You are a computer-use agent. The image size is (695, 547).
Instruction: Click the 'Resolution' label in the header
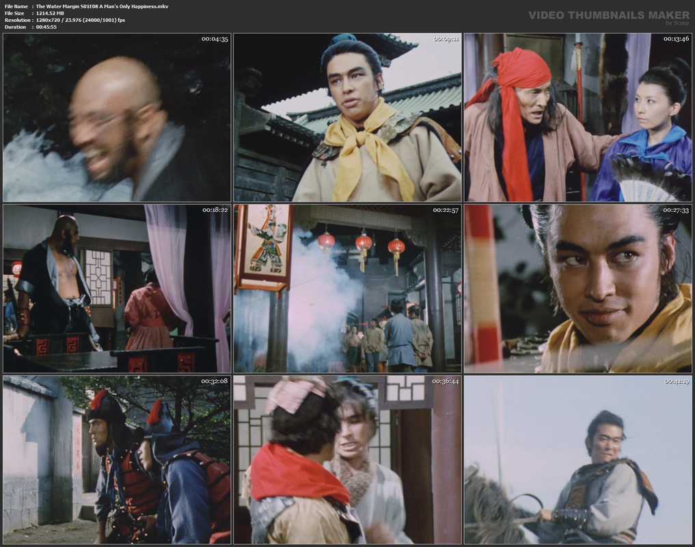click(17, 20)
